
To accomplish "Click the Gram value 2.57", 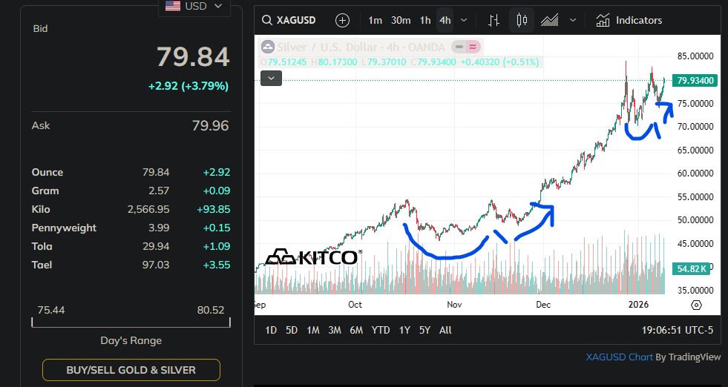I will click(x=160, y=191).
